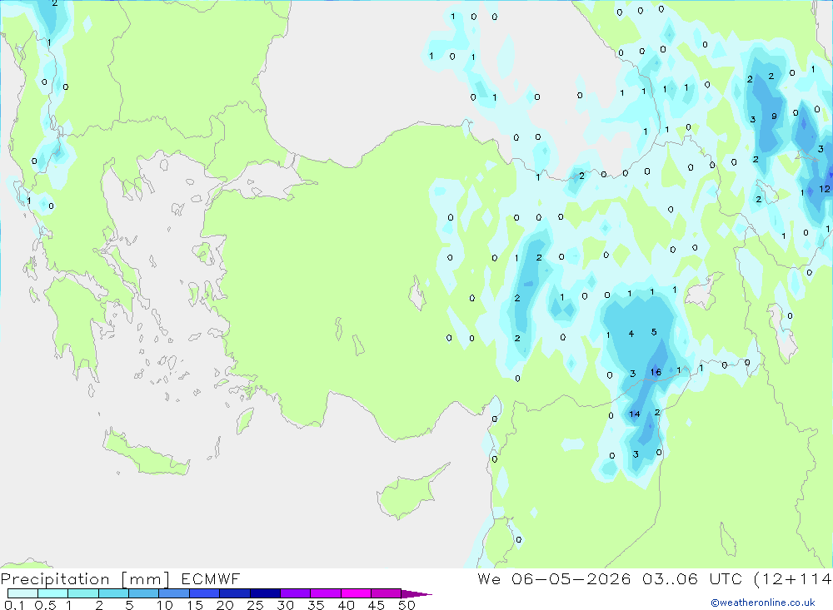This screenshot has width=833, height=610.
Task: Click the '03..06 UTC' time text
Action: pos(692,578)
